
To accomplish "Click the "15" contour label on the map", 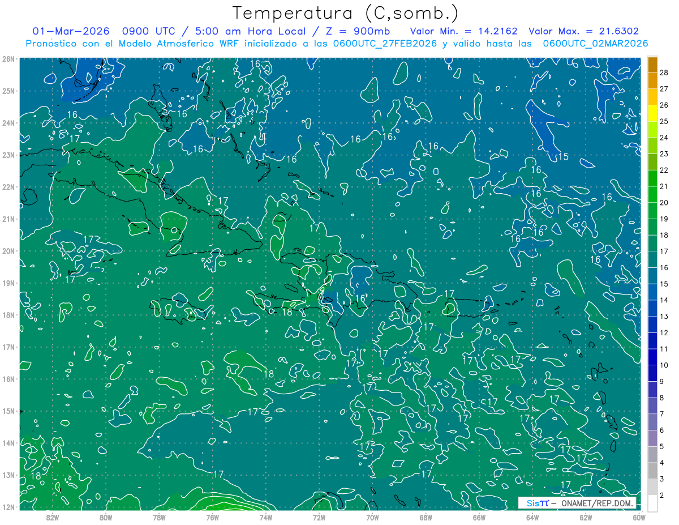I will 563,157.
